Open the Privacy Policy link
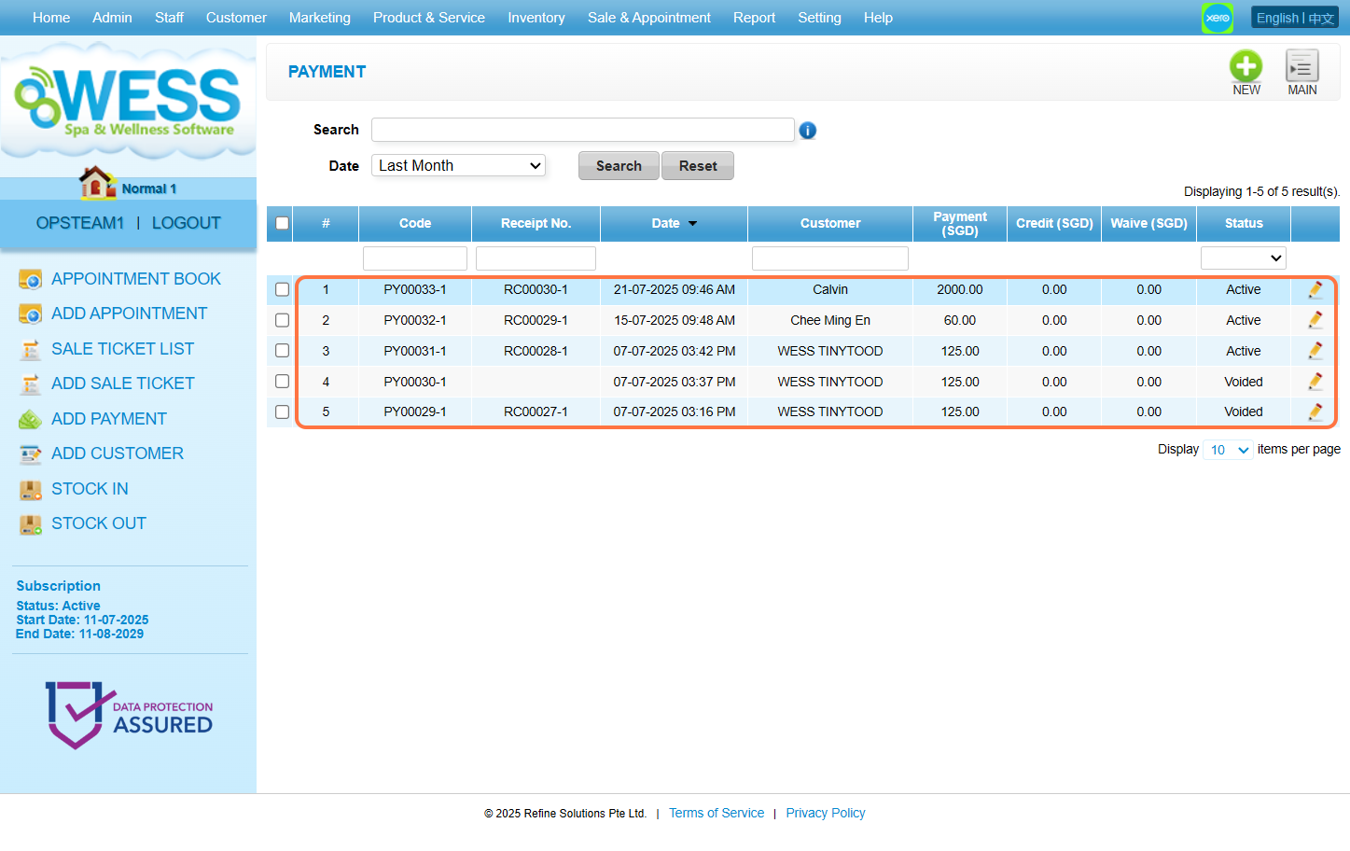Image resolution: width=1350 pixels, height=851 pixels. (x=825, y=813)
